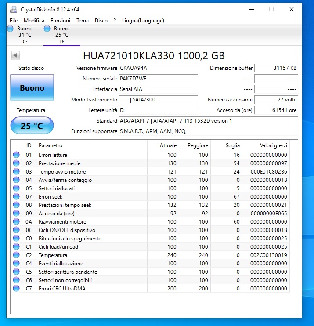Screen dimensions: 314x326
Task: Click the previous disk arrow button
Action: pos(15,55)
